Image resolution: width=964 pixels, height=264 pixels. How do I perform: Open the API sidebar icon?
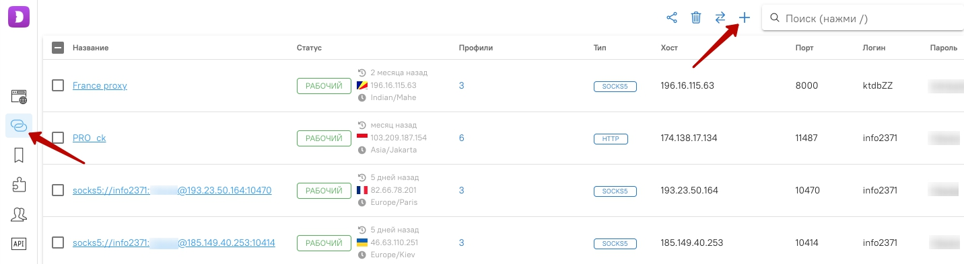pyautogui.click(x=19, y=243)
